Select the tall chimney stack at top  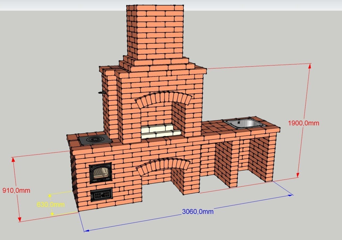tap(155, 32)
